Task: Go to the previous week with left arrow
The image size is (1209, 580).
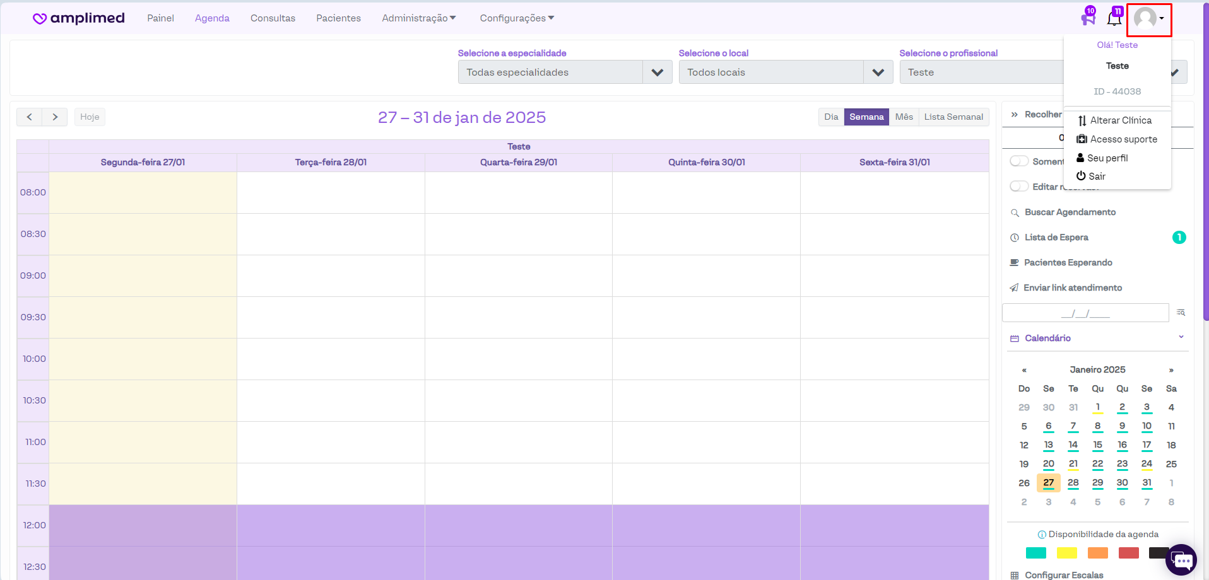Action: pos(29,117)
